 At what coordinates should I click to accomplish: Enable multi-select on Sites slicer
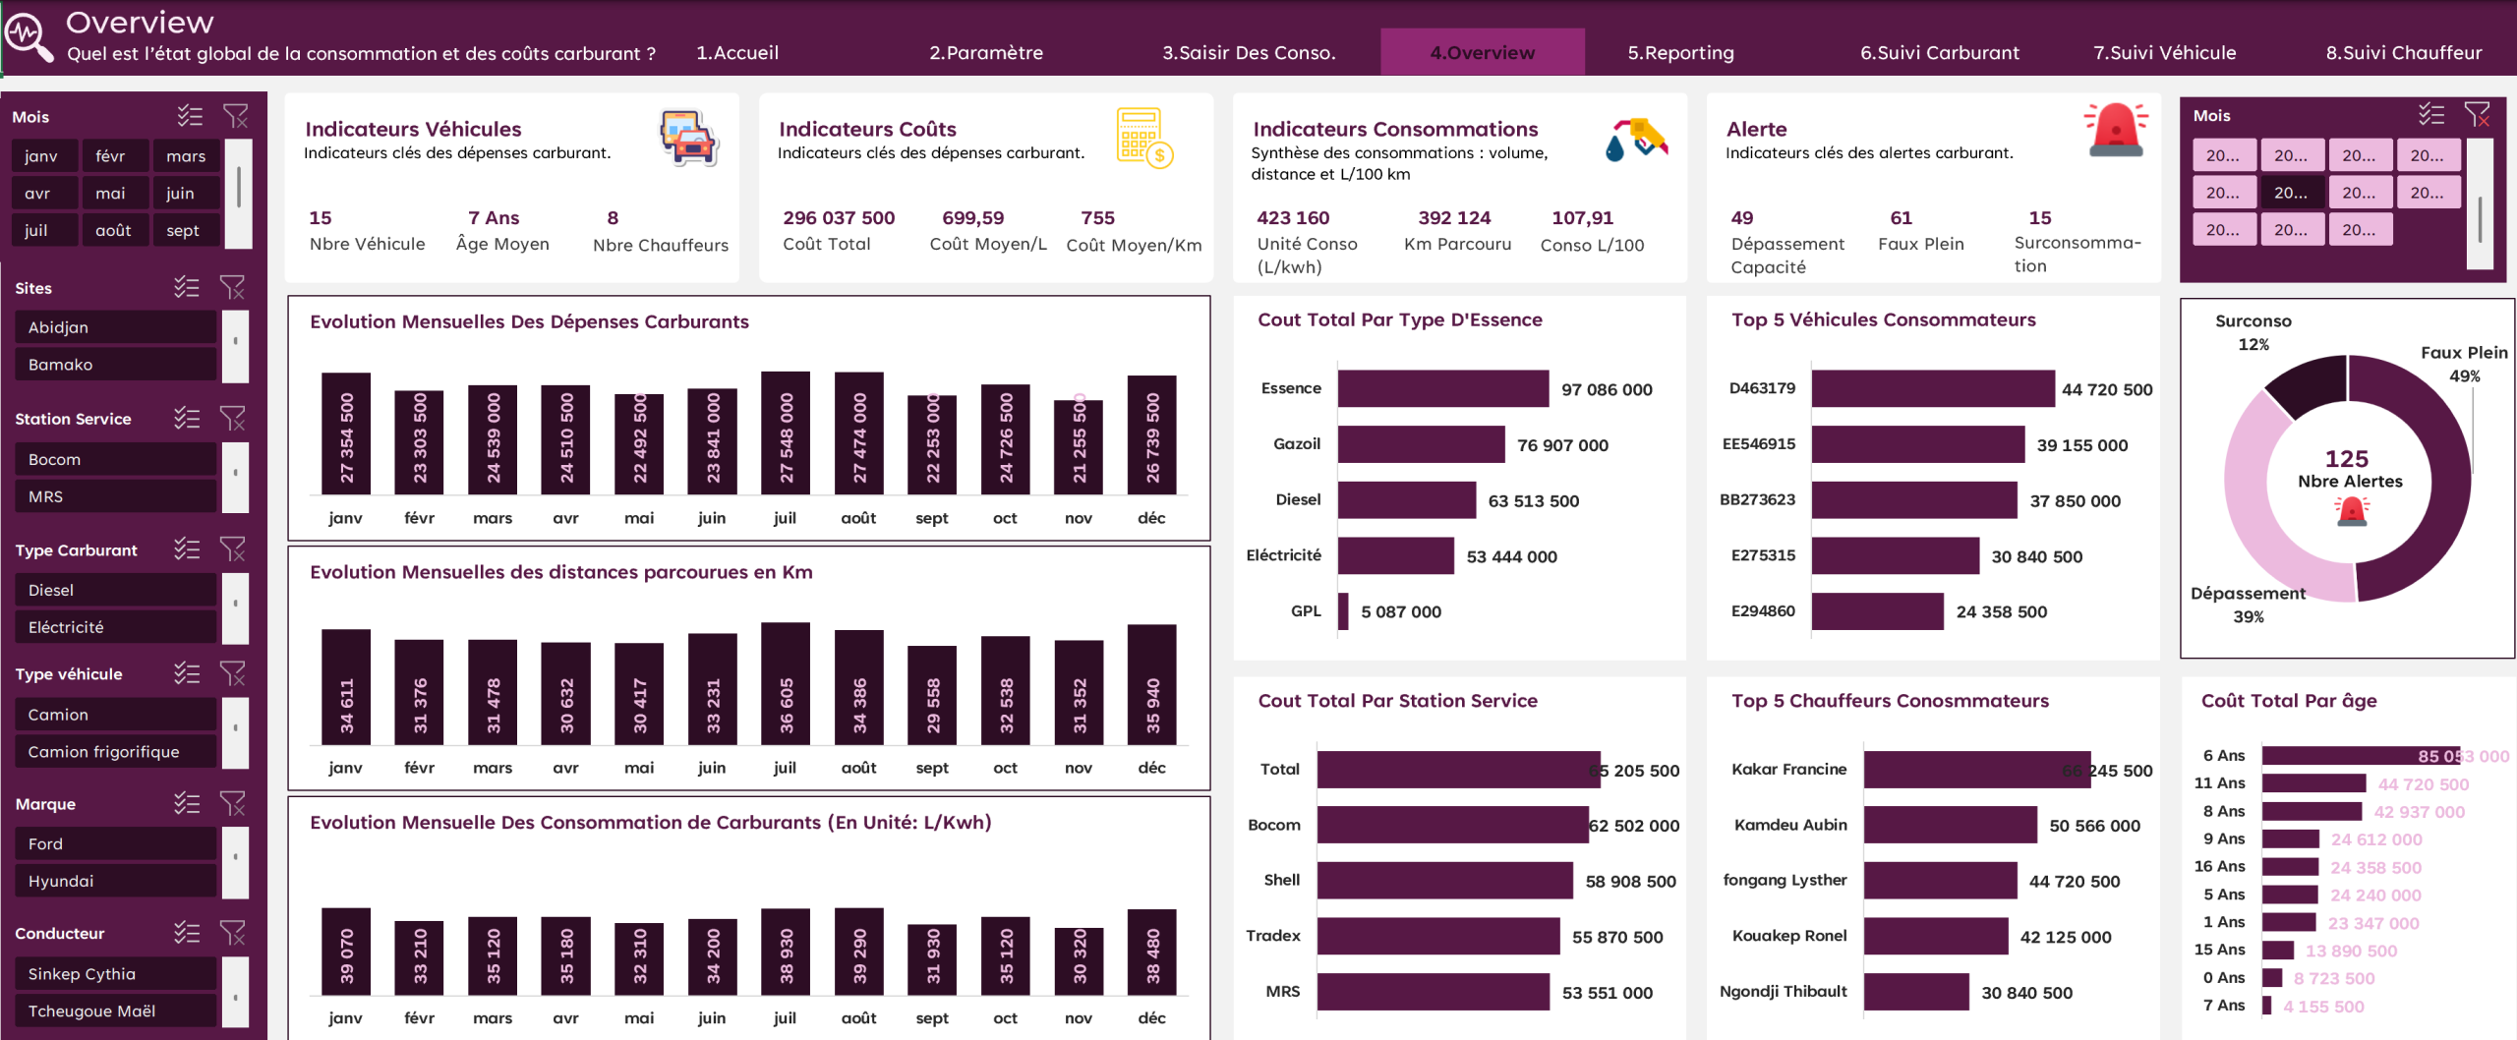tap(187, 287)
